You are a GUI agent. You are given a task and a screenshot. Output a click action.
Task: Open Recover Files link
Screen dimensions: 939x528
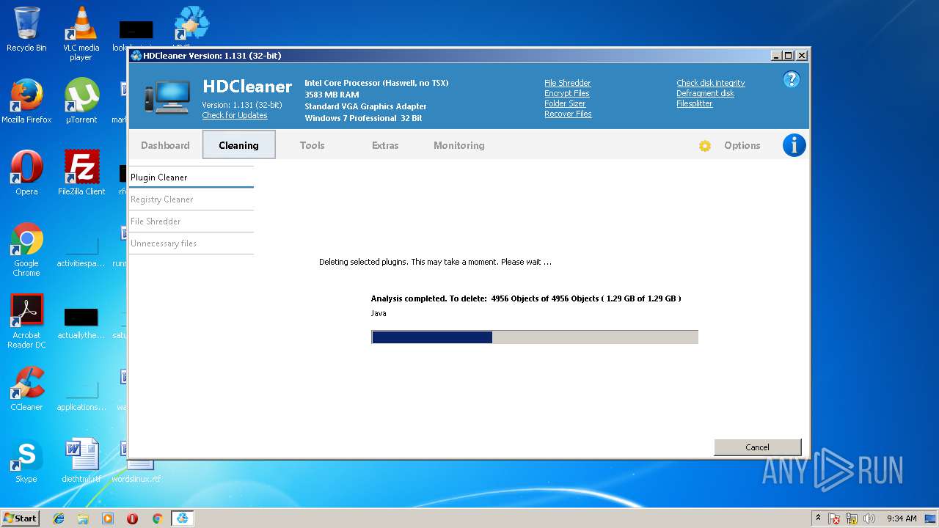568,114
